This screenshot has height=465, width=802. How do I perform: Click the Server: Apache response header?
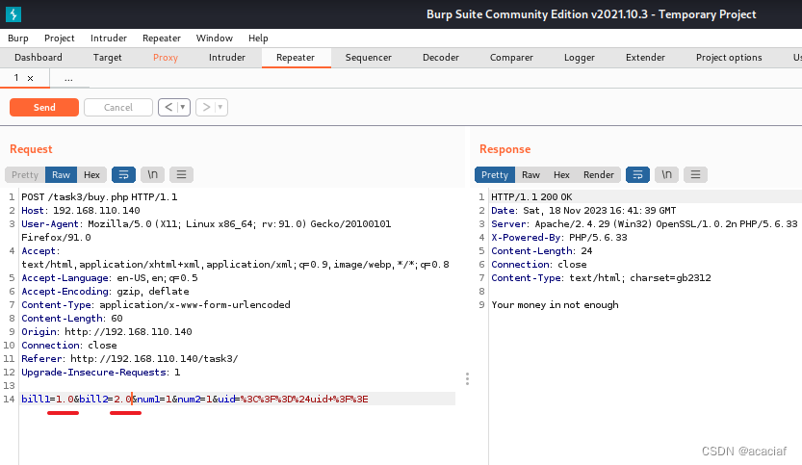pos(644,224)
